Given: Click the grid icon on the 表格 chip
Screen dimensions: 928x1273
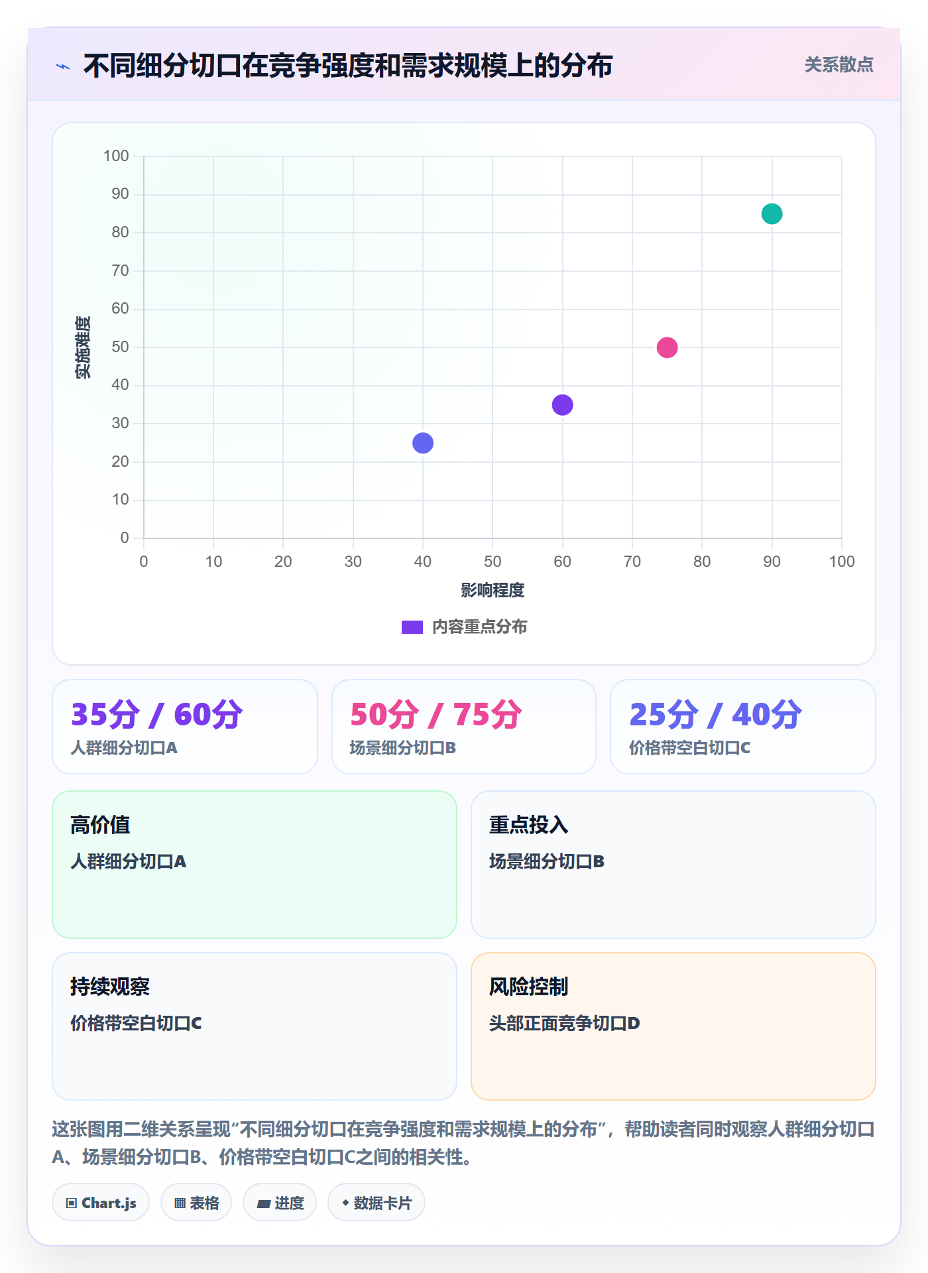Looking at the screenshot, I should tap(180, 1203).
